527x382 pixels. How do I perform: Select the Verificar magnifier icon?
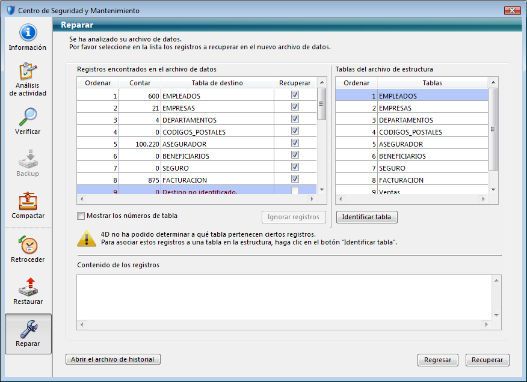(x=28, y=116)
